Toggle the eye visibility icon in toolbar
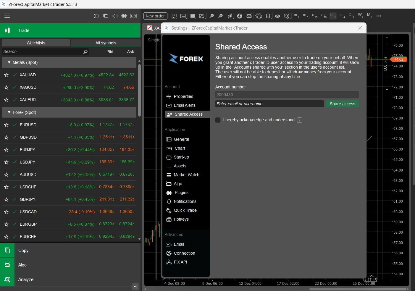 [277, 16]
